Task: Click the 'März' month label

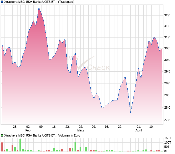Action: (80, 130)
